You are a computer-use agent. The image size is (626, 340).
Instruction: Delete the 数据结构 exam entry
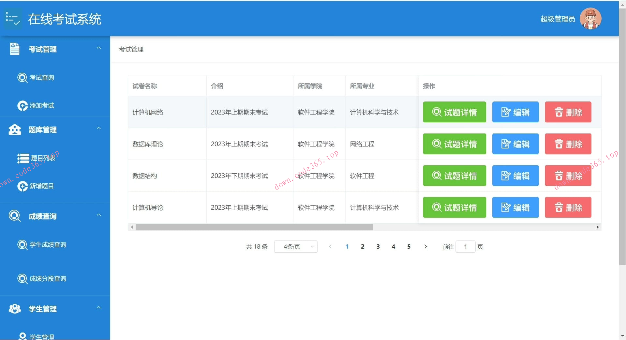tap(568, 176)
